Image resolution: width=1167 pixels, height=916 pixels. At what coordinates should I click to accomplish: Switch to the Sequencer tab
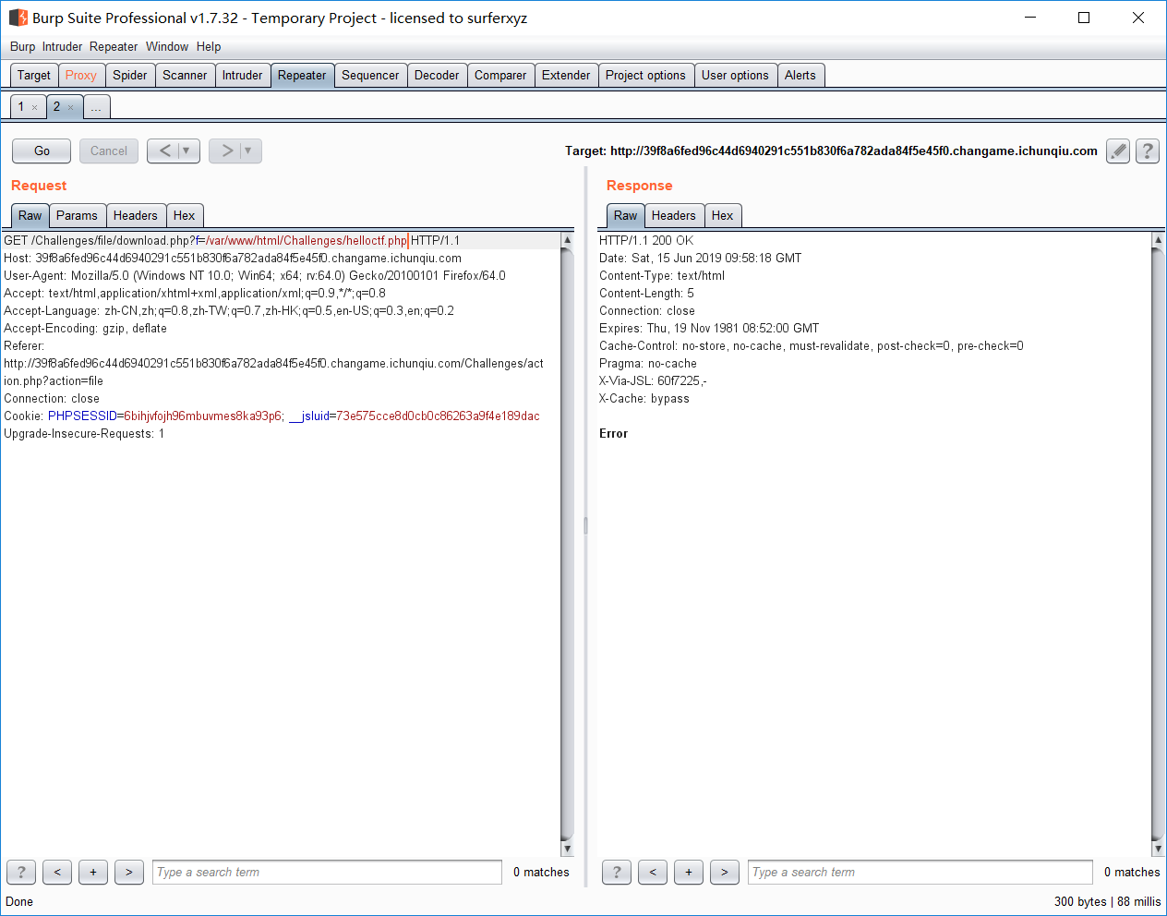[370, 76]
